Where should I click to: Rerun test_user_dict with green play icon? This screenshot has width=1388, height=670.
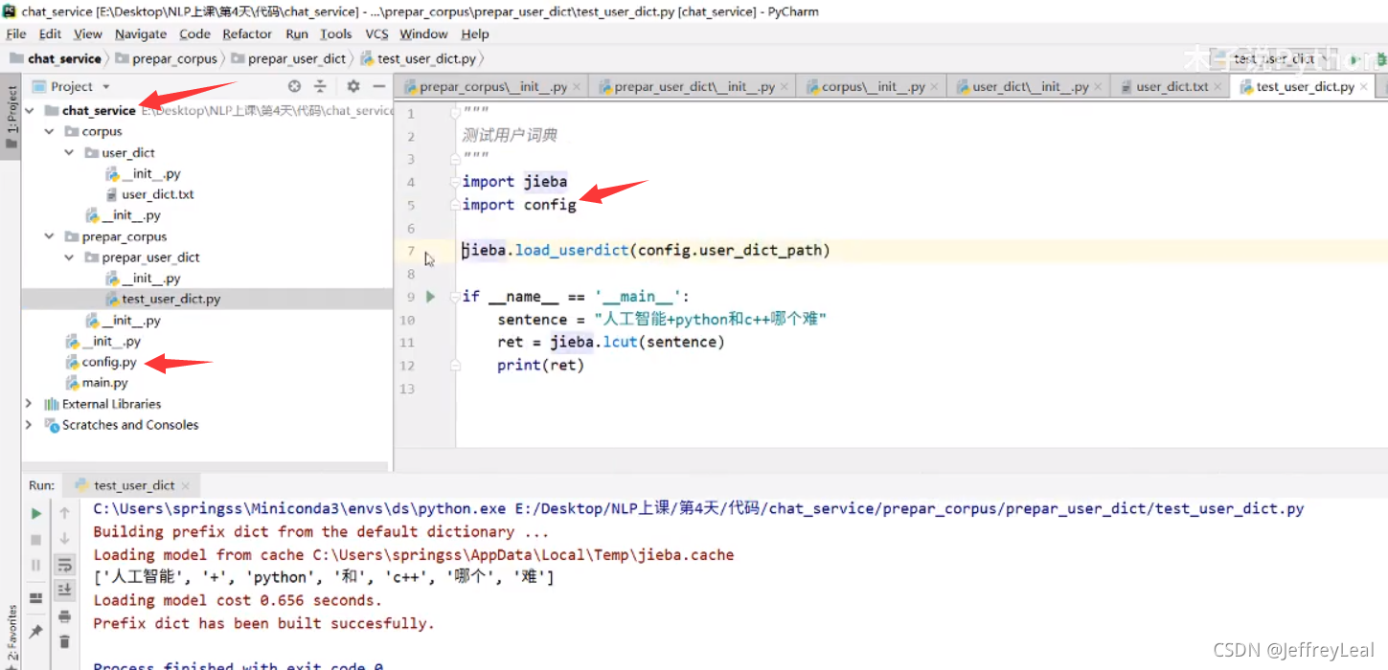click(35, 514)
